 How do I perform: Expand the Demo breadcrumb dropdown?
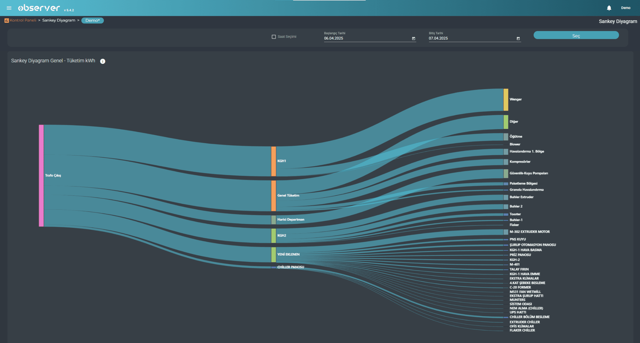(x=92, y=20)
